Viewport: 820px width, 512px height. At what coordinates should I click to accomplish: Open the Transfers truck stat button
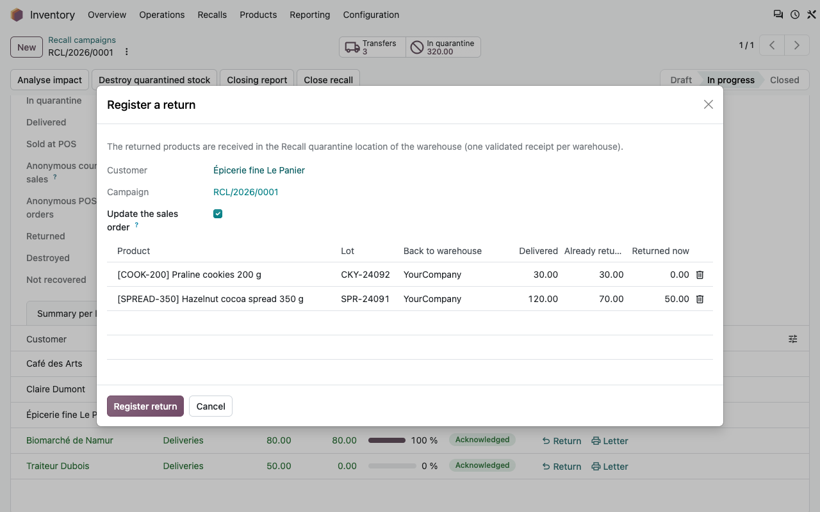372,47
